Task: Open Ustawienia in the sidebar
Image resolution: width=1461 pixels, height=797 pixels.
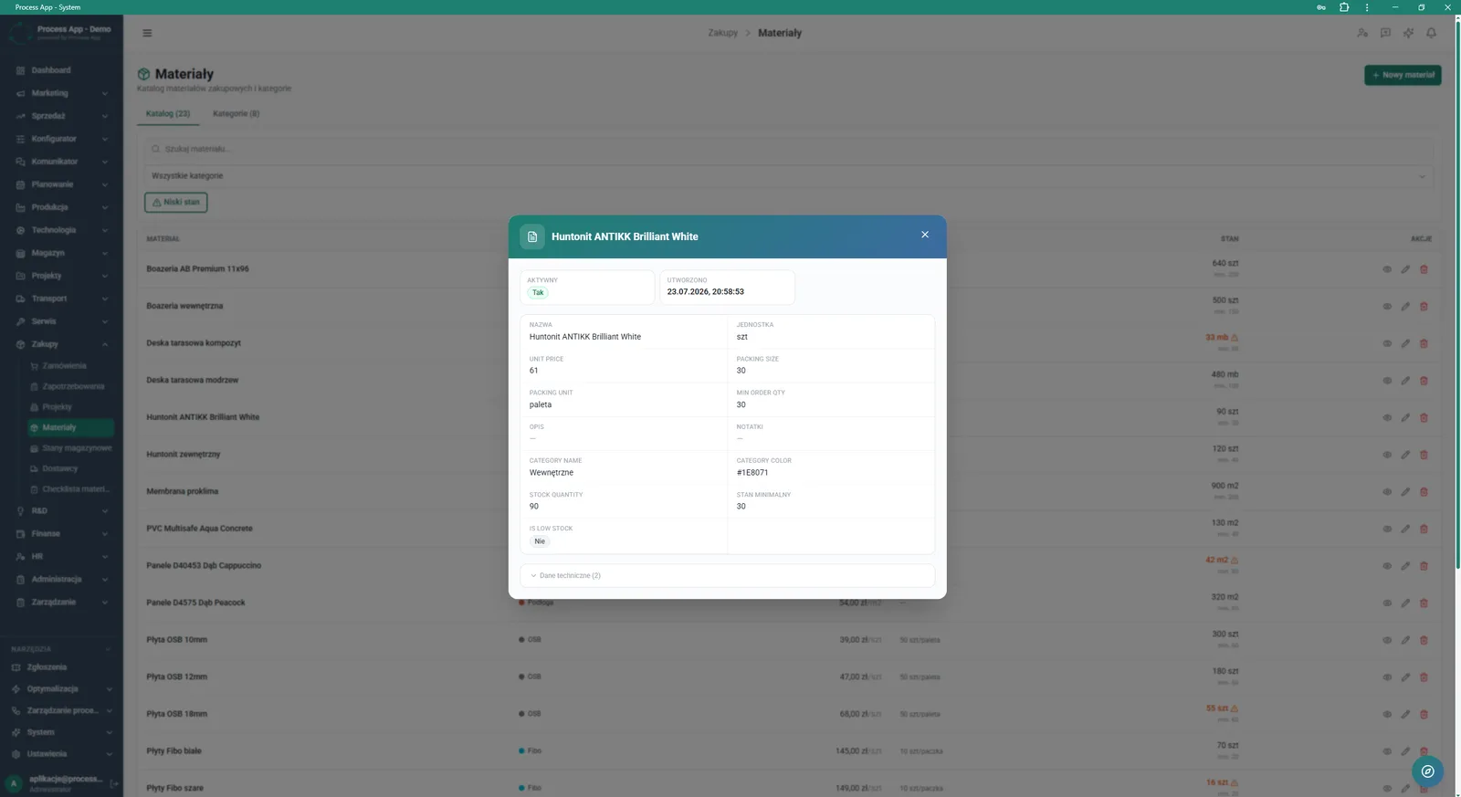Action: point(47,754)
